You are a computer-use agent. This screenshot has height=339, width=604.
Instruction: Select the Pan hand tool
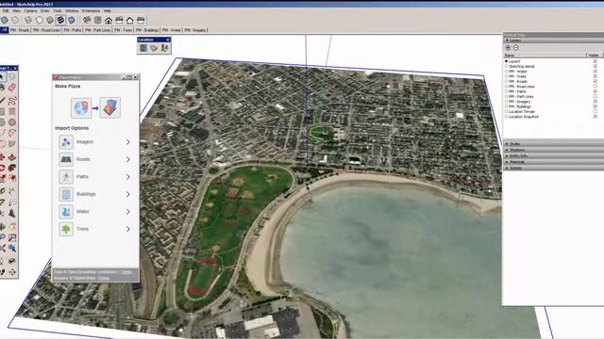(x=12, y=227)
